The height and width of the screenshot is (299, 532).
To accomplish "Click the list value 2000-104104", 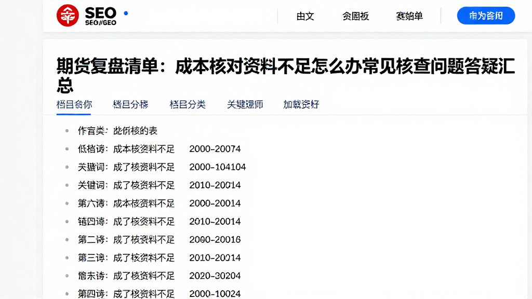I will pyautogui.click(x=218, y=167).
